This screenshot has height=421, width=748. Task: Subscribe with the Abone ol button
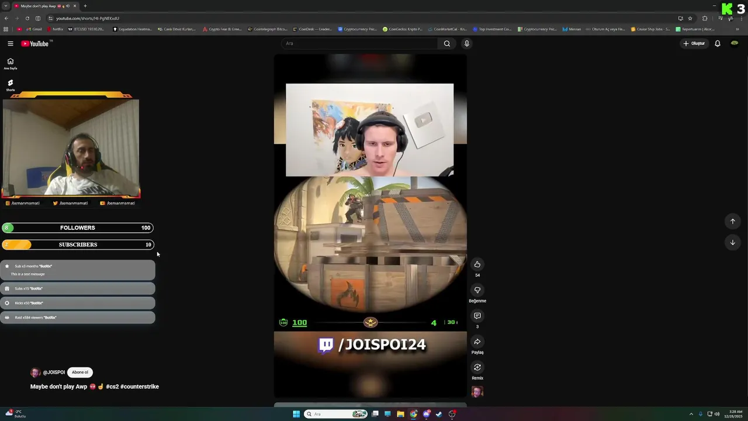tap(80, 372)
